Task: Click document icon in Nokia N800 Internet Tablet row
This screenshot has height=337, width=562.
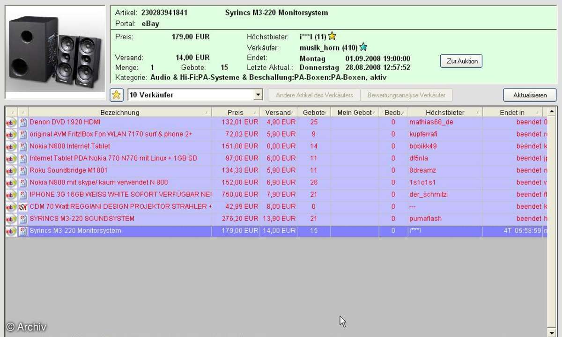Action: point(23,147)
